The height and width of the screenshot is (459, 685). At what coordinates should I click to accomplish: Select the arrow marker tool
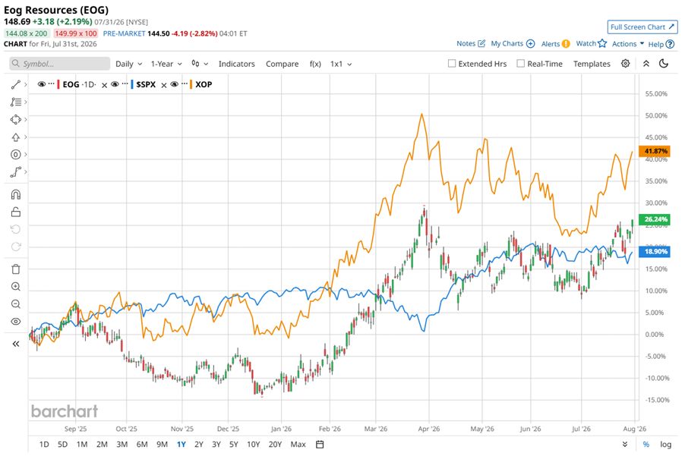pyautogui.click(x=16, y=137)
